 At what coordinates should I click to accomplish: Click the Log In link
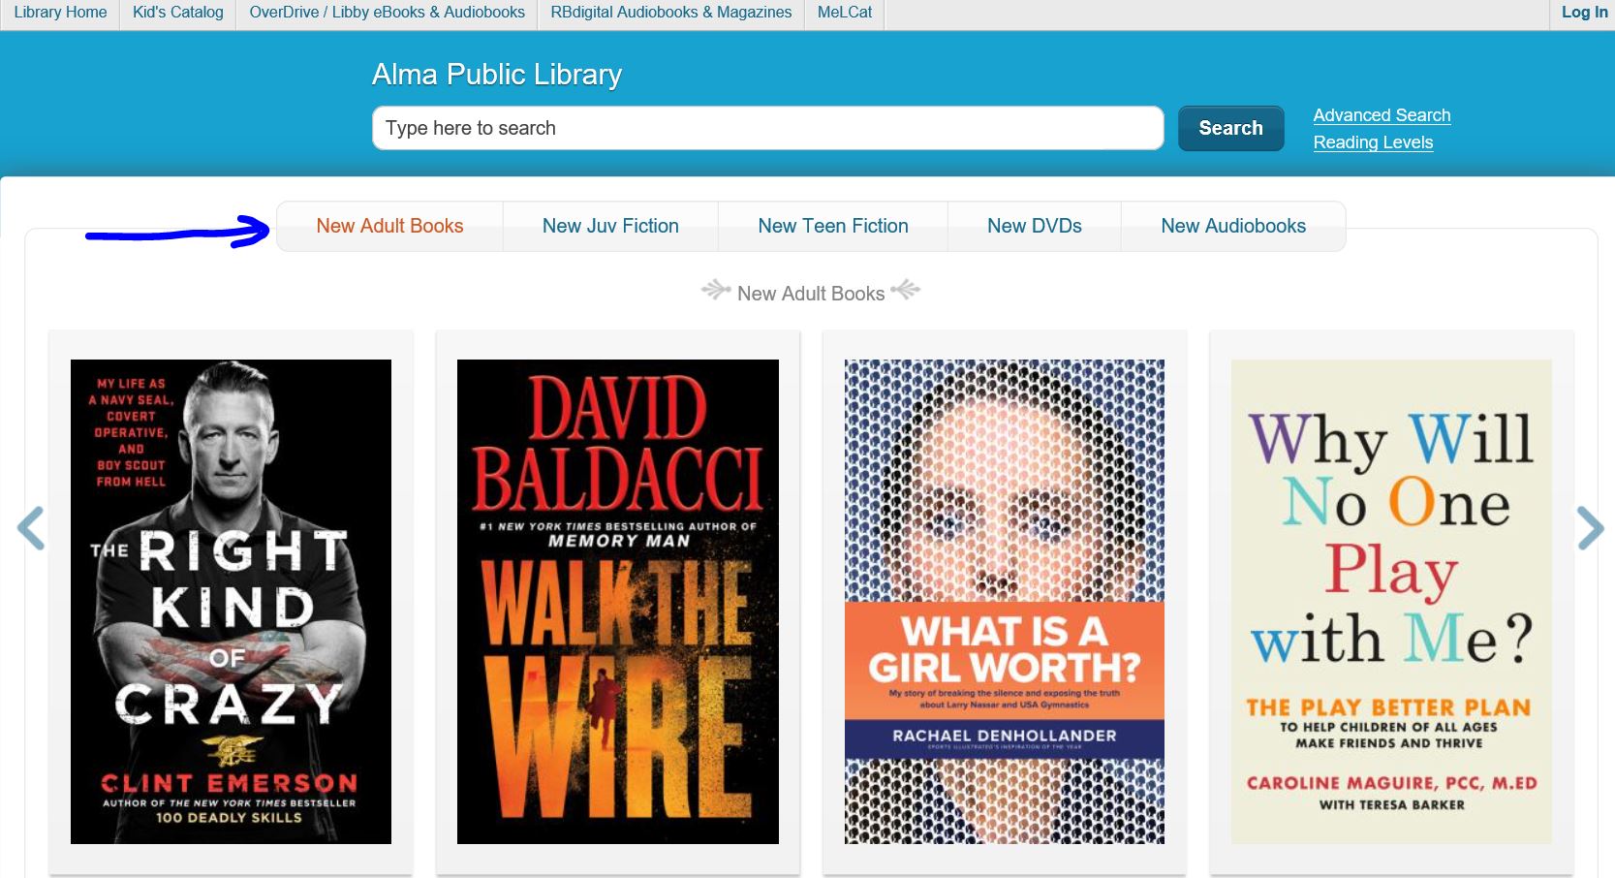1584,13
